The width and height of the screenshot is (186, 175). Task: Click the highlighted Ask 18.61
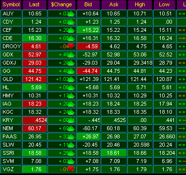[x=114, y=153]
